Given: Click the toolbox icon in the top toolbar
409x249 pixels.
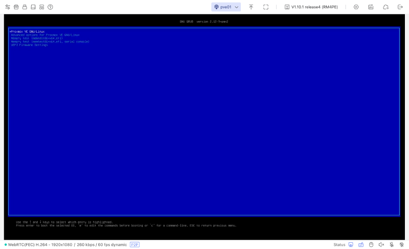Looking at the screenshot, I should [x=16, y=7].
